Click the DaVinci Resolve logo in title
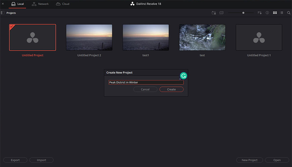 coord(132,4)
